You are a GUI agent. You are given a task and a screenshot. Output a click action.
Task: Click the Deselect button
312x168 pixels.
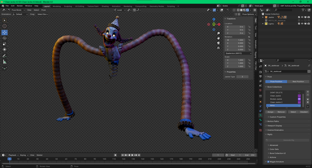(x=304, y=112)
